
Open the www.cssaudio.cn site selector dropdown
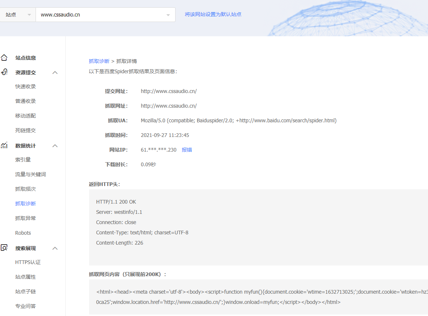pos(105,15)
